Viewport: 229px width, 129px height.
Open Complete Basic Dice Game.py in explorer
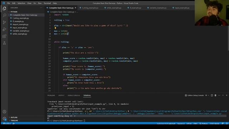(x=26, y=15)
